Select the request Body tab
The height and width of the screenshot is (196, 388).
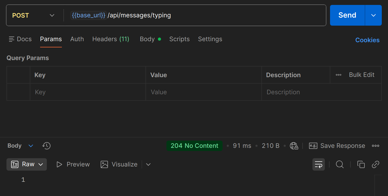150,39
